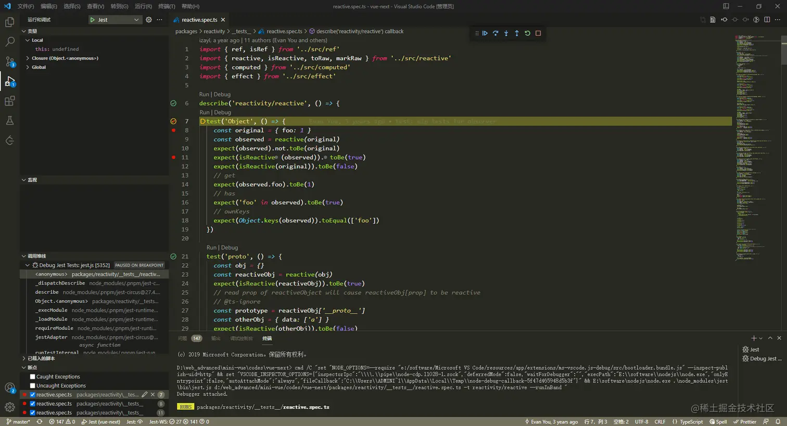Open the 文件(F) menu
The height and width of the screenshot is (426, 787).
[x=26, y=6]
